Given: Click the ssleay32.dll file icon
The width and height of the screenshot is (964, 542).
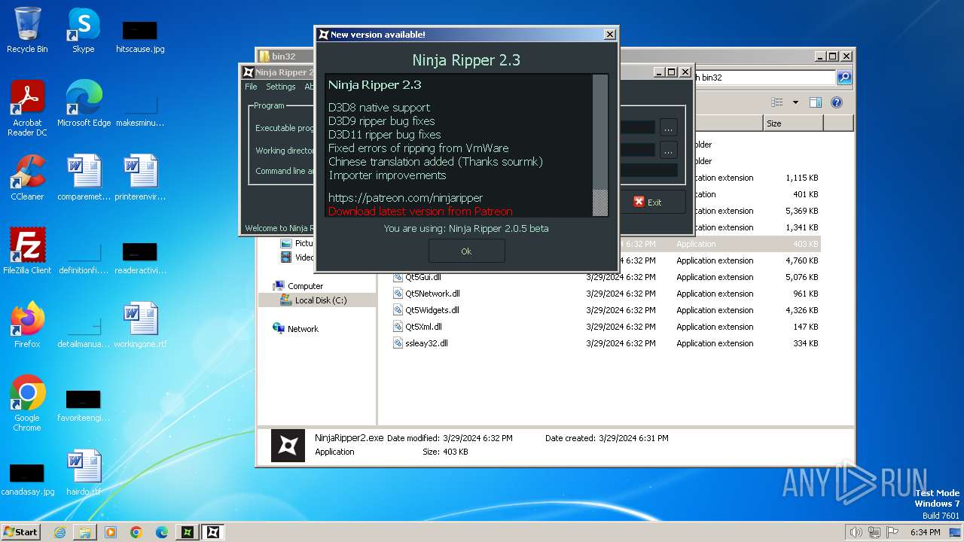Looking at the screenshot, I should [398, 343].
